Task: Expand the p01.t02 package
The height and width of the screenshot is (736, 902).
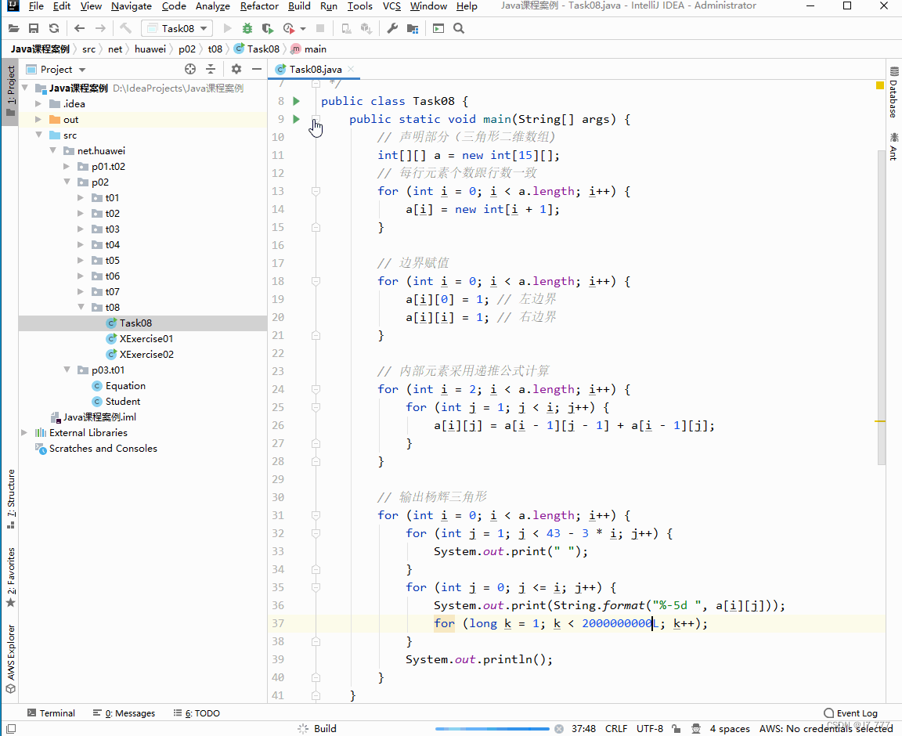Action: pyautogui.click(x=66, y=166)
